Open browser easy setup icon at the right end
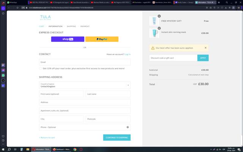The height and width of the screenshot is (152, 243). [x=239, y=8]
